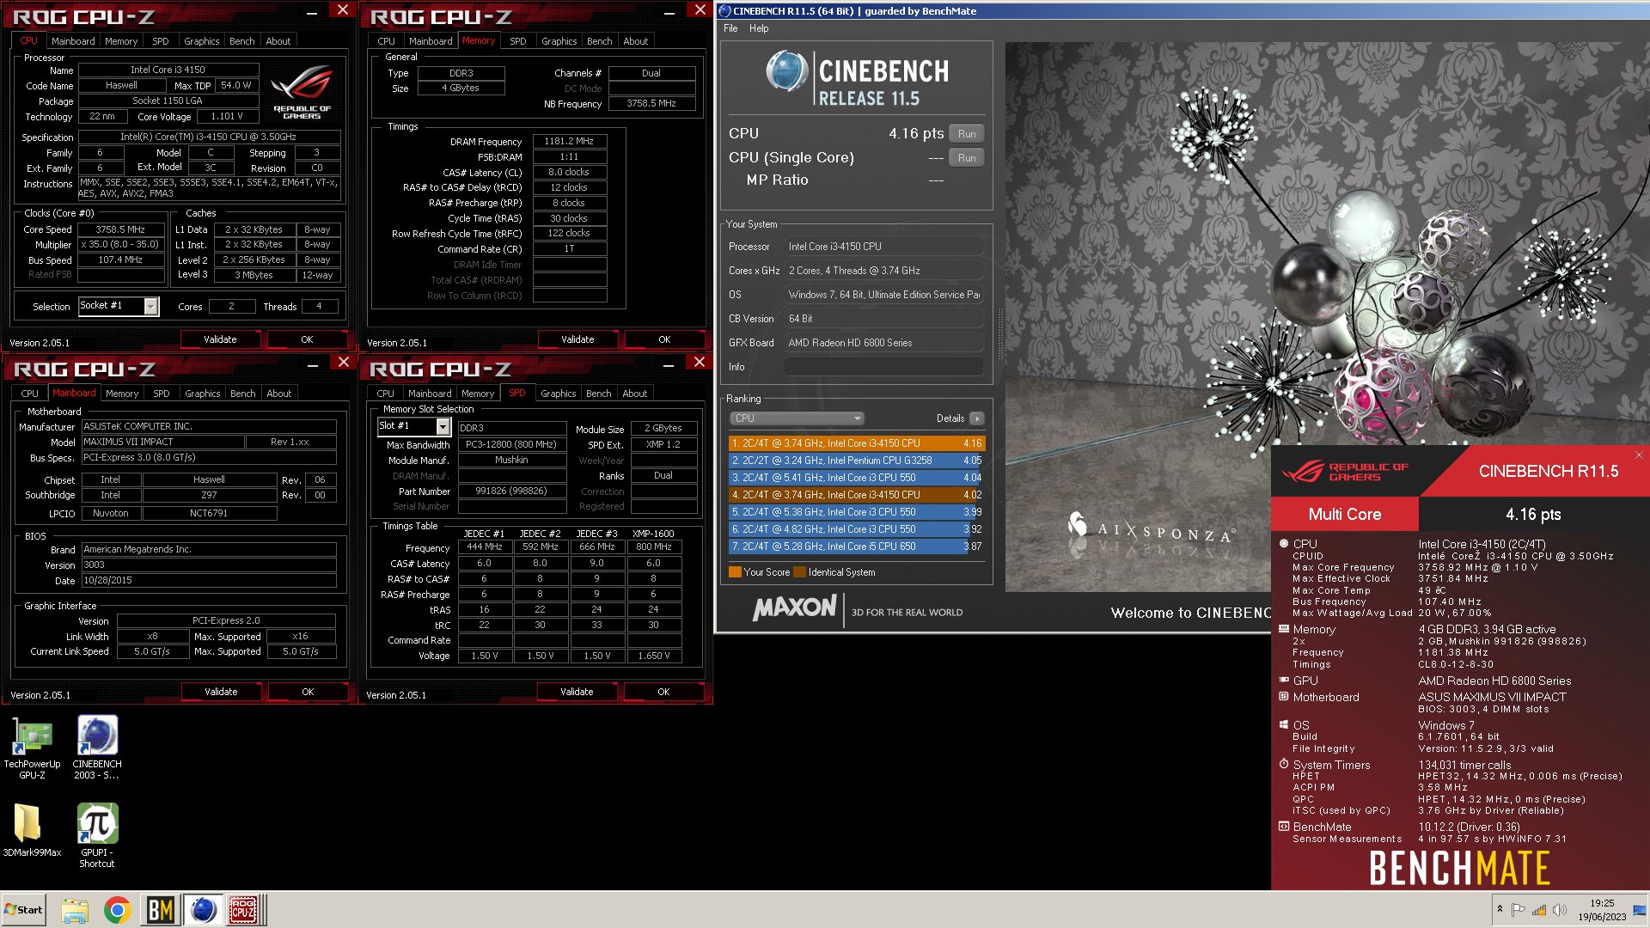Click the Core Speed 3758.5 MHz value
The height and width of the screenshot is (928, 1650).
[x=120, y=229]
